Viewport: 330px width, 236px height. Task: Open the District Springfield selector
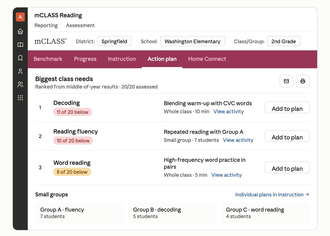(x=114, y=41)
